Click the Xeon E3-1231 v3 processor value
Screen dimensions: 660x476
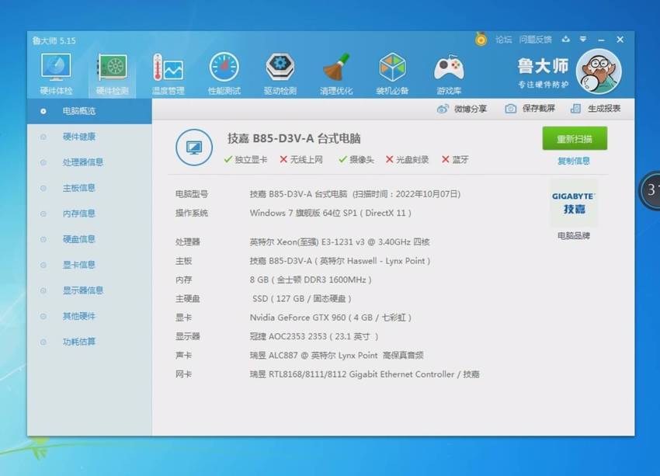[339, 242]
